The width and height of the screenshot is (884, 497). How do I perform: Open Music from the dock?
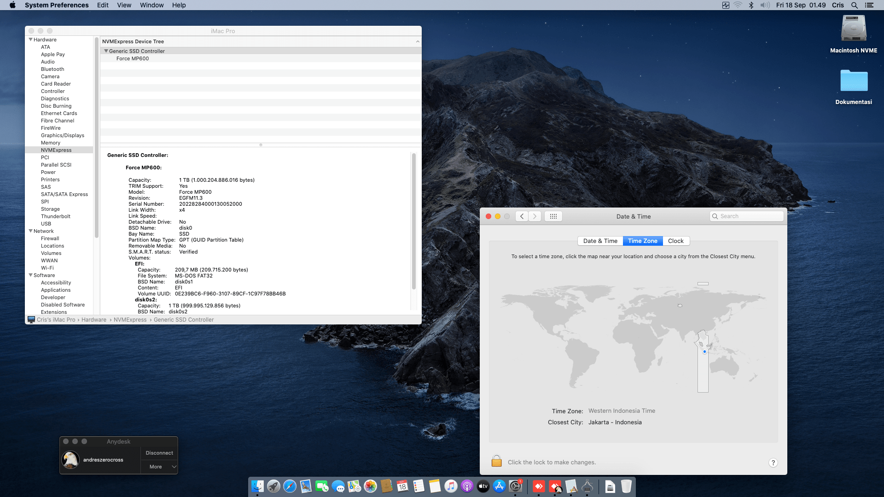[451, 486]
